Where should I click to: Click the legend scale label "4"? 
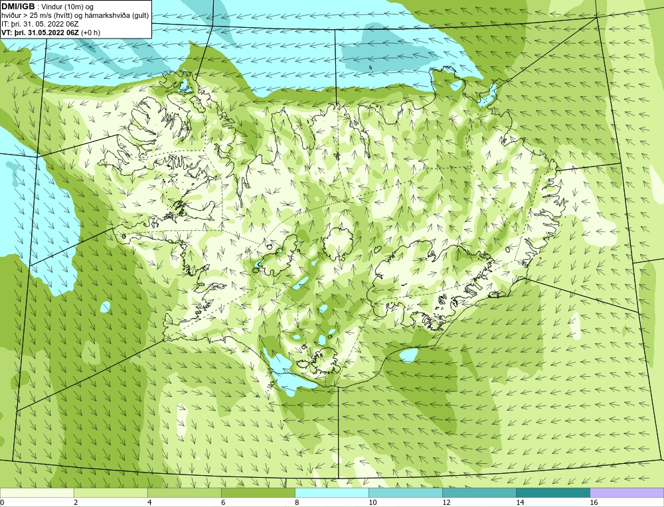click(149, 502)
